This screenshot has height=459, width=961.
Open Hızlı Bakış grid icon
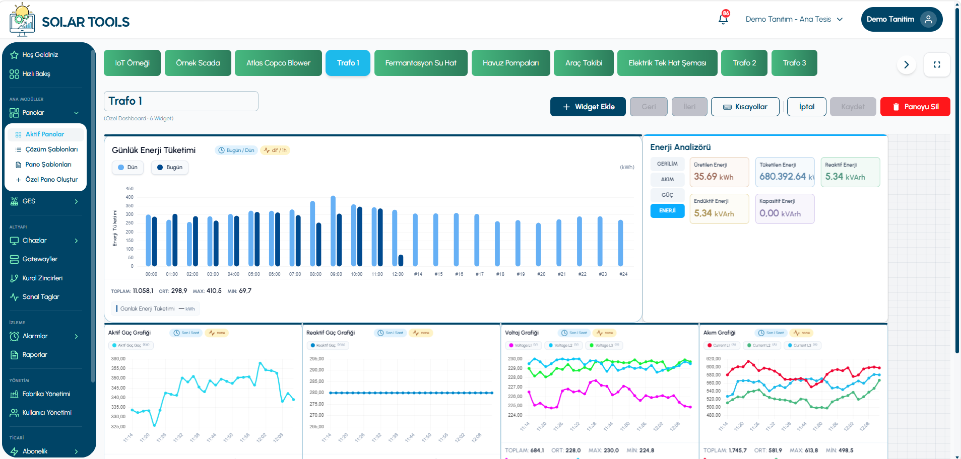[x=14, y=74]
